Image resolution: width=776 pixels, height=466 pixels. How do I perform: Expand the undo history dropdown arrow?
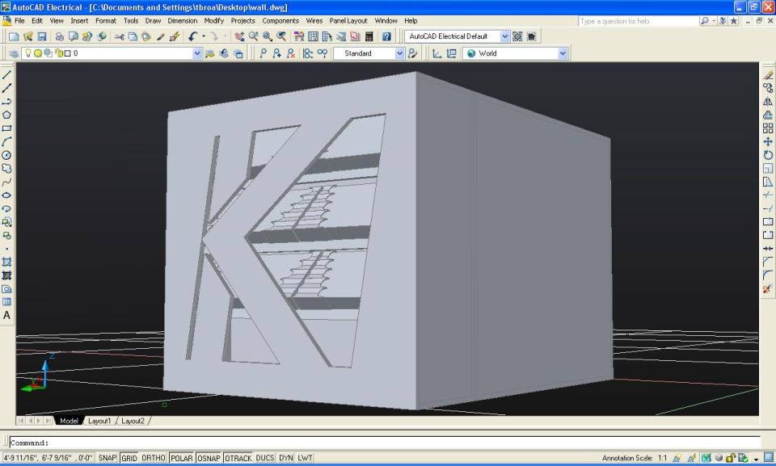click(203, 36)
